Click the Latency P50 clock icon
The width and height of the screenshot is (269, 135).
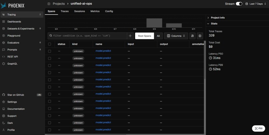click(210, 58)
